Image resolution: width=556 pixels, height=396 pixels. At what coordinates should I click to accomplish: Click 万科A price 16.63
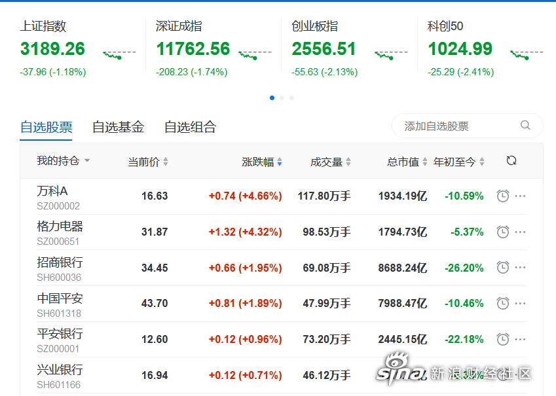click(155, 196)
